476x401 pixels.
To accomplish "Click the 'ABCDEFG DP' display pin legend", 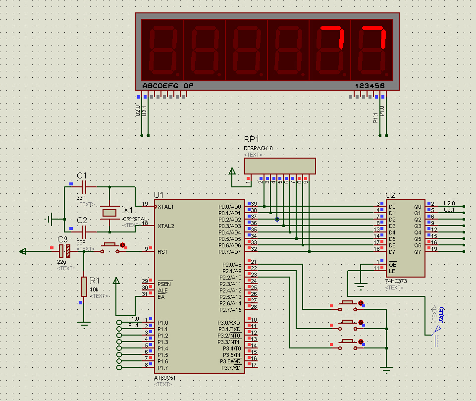I will (x=167, y=86).
